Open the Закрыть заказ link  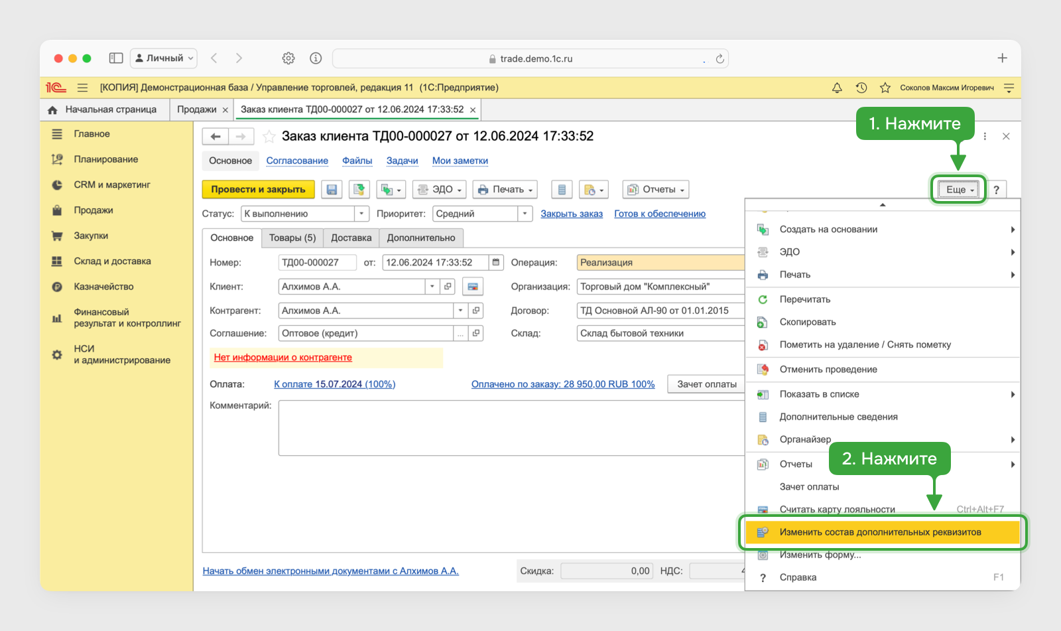click(572, 214)
